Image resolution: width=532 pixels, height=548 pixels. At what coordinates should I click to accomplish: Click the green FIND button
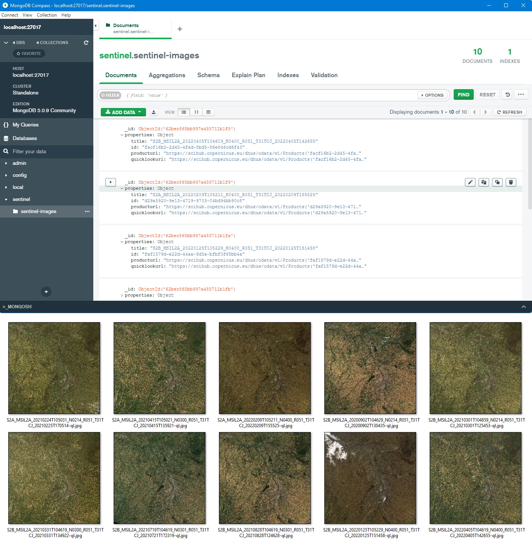(x=464, y=94)
